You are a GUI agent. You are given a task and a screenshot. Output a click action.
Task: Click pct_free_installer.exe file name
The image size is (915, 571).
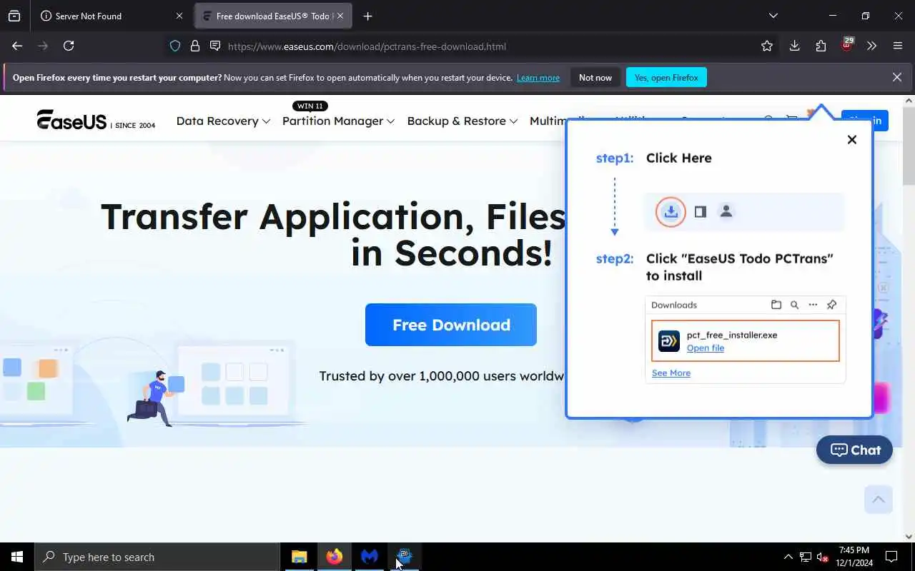click(732, 335)
